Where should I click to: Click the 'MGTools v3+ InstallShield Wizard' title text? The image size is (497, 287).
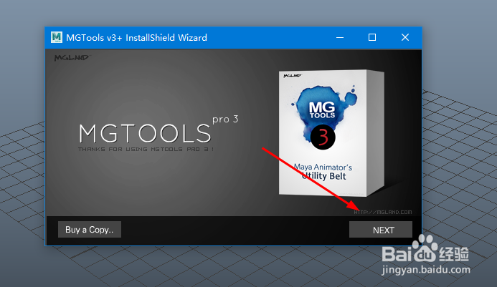click(x=136, y=38)
